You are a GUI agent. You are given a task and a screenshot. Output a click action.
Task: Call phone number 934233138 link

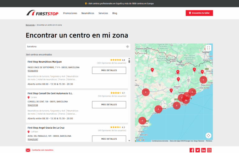pos(33,105)
